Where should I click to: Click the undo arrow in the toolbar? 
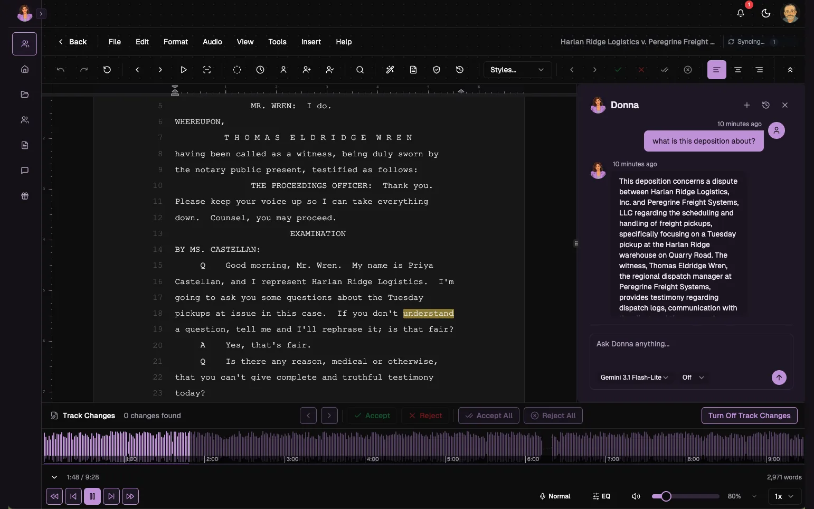(61, 70)
